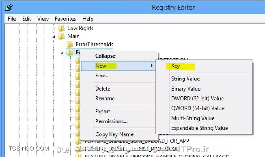Image resolution: width=265 pixels, height=157 pixels.
Task: Expand the Low Rights key
Action: click(x=54, y=29)
